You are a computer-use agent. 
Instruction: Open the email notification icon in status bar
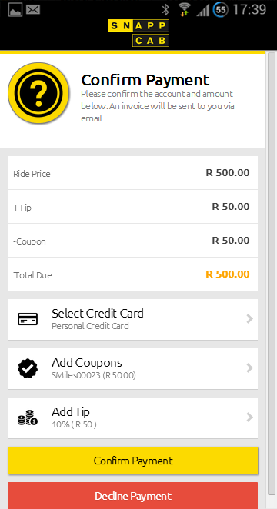(33, 10)
